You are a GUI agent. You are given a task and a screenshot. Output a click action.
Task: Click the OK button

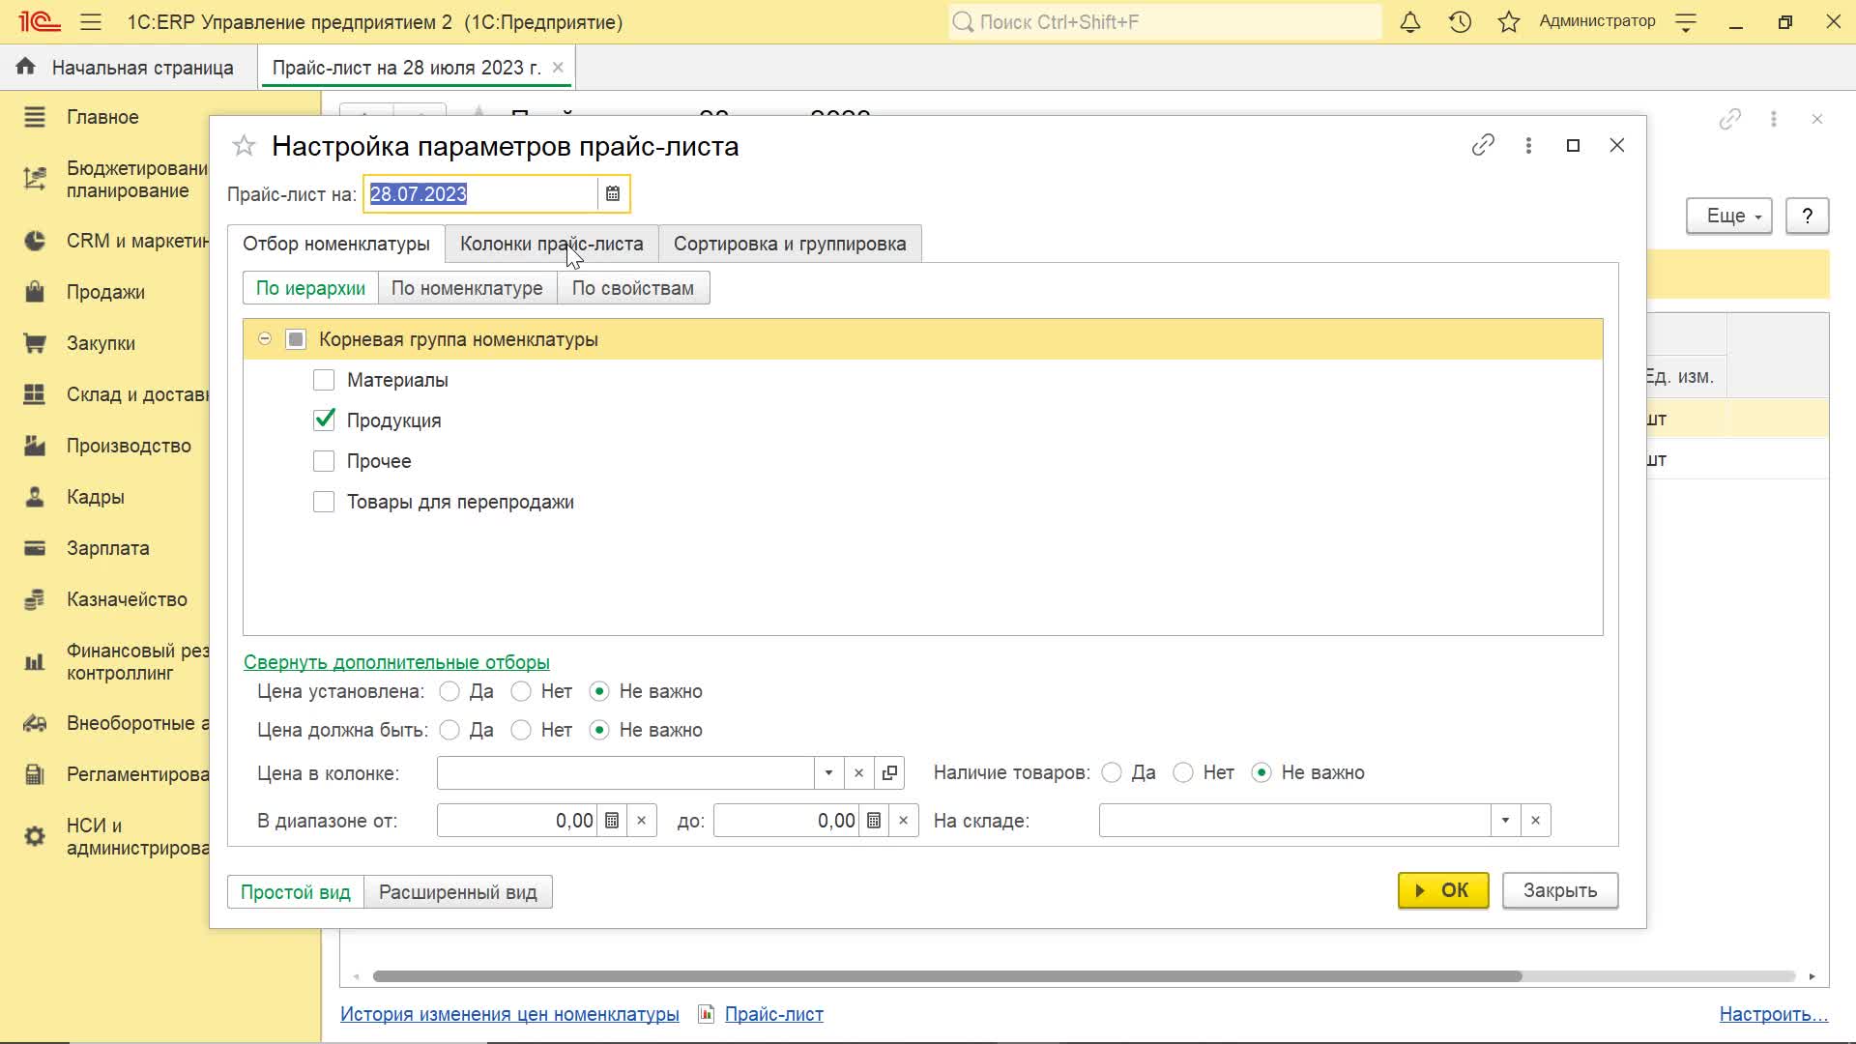(x=1443, y=890)
